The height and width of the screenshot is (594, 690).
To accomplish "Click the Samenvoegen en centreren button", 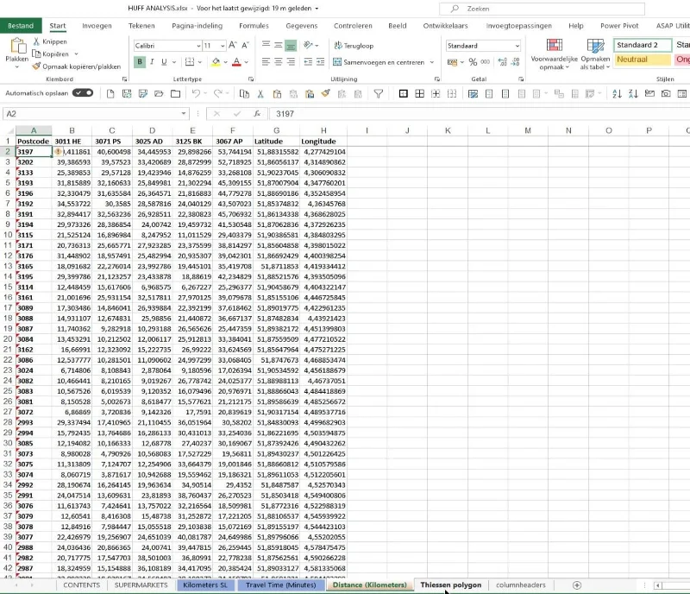I will [379, 62].
